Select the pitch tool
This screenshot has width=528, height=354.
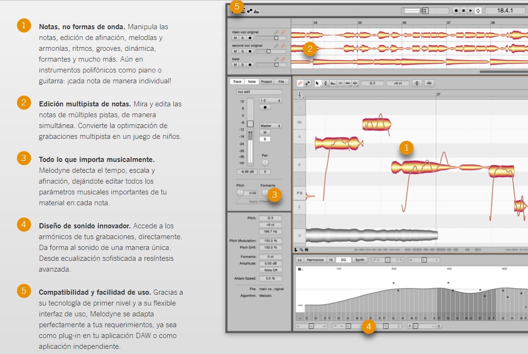point(325,83)
